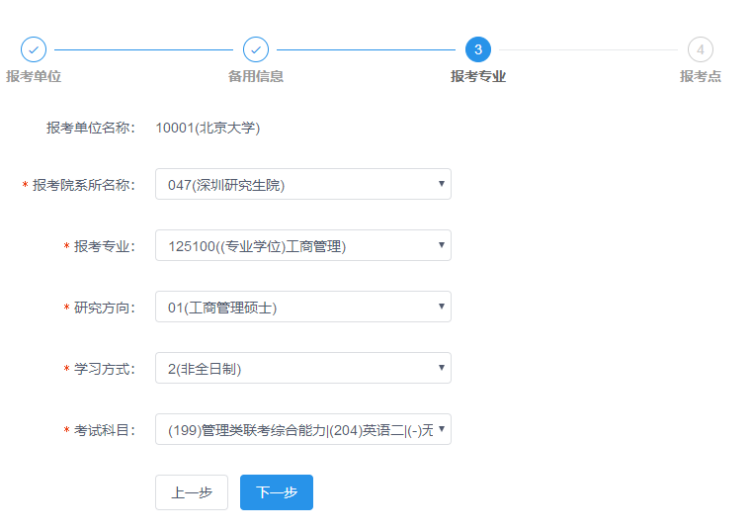Click the grey step 4 circle
The width and height of the screenshot is (751, 530).
pyautogui.click(x=701, y=49)
